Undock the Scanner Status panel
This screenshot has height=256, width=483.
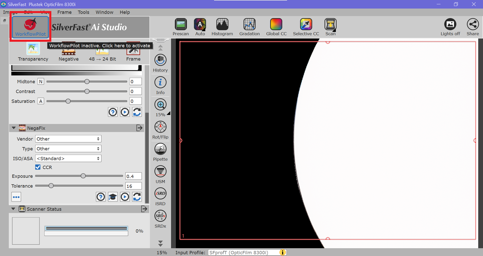144,209
